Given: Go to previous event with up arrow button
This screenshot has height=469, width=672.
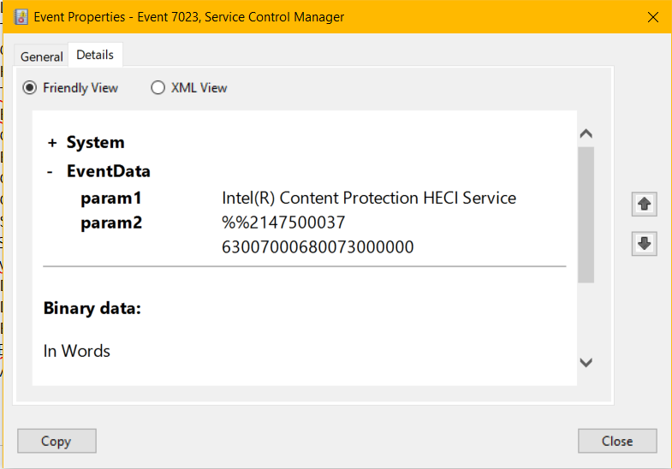Looking at the screenshot, I should 645,204.
